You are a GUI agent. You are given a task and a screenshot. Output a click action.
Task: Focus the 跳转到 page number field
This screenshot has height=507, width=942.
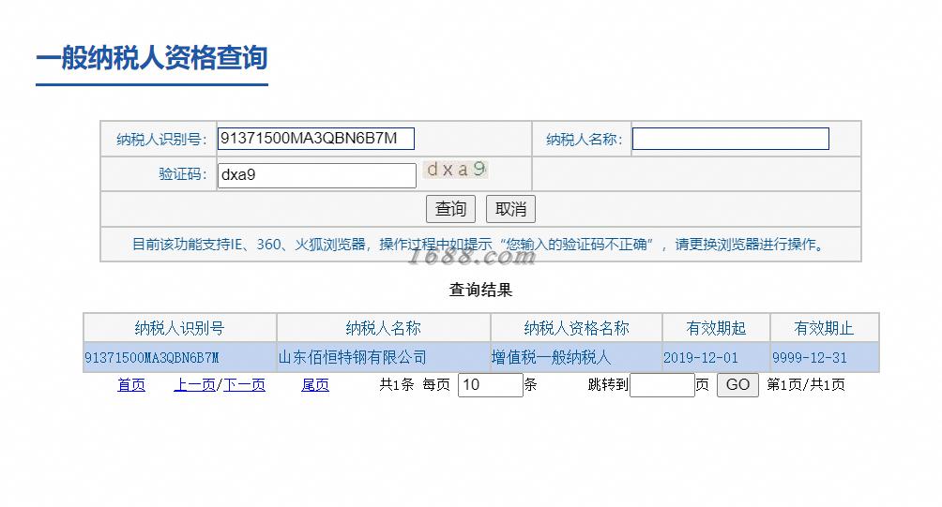pyautogui.click(x=662, y=385)
